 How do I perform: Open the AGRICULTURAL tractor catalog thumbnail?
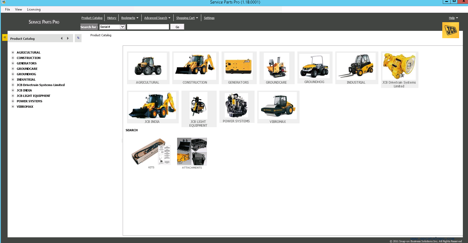(148, 66)
